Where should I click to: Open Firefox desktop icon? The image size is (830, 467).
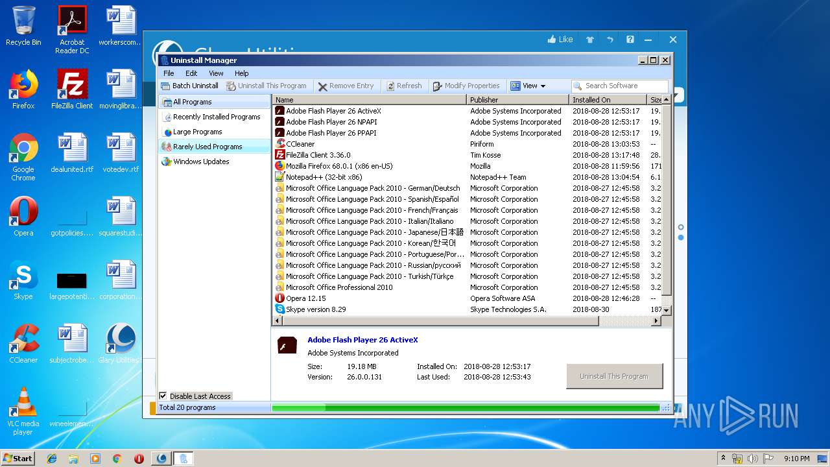pos(23,90)
